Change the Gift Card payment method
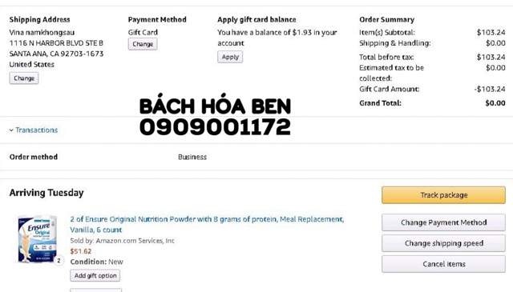 [x=143, y=44]
